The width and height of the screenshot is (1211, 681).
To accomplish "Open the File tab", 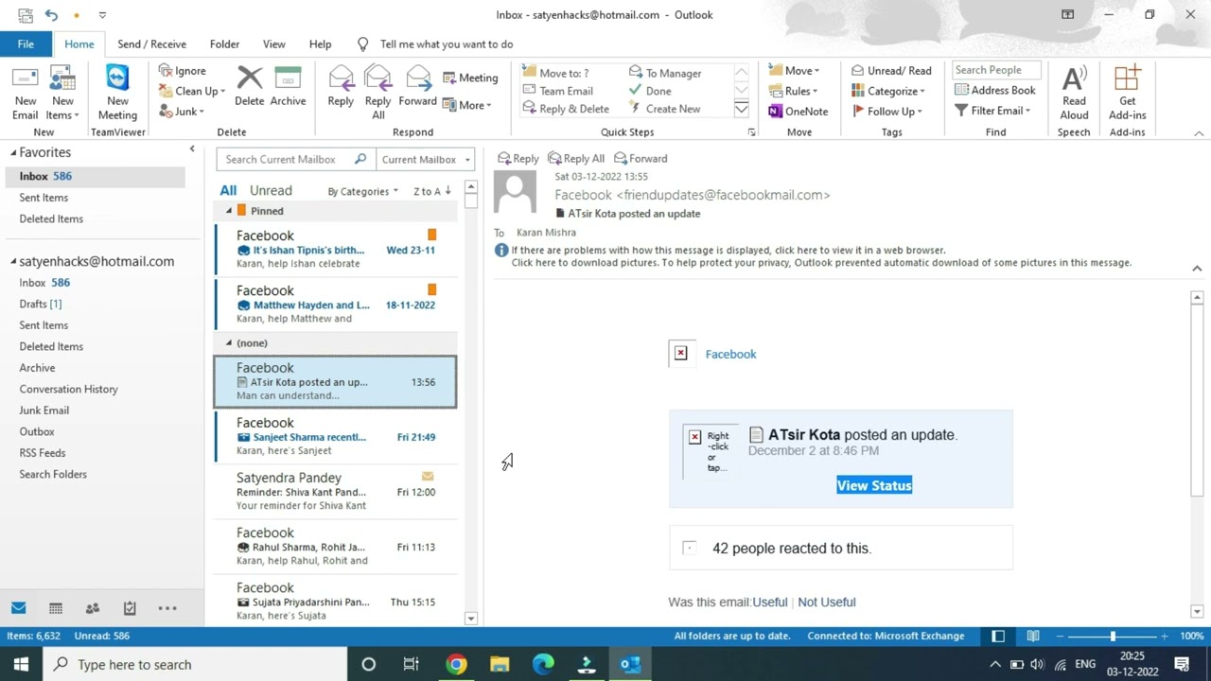I will [26, 44].
